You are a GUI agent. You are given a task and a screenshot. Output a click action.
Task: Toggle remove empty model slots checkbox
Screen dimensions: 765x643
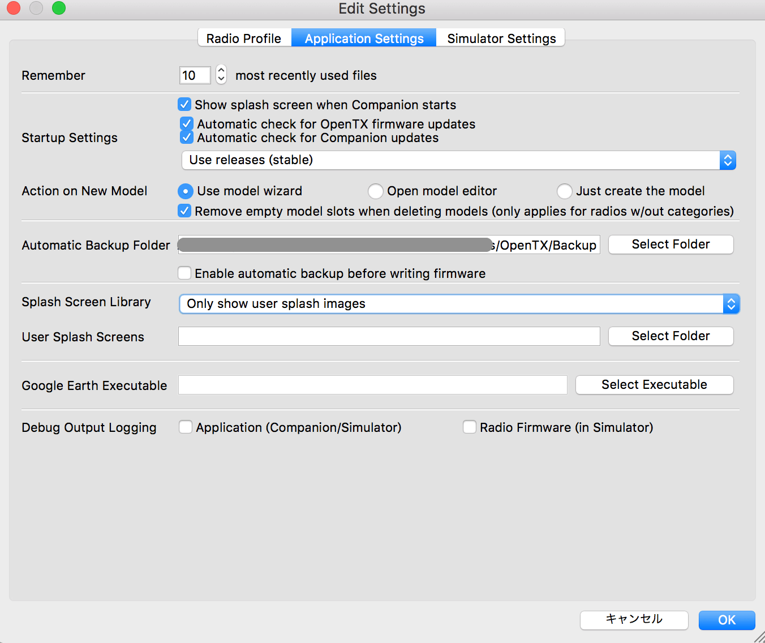pos(184,211)
